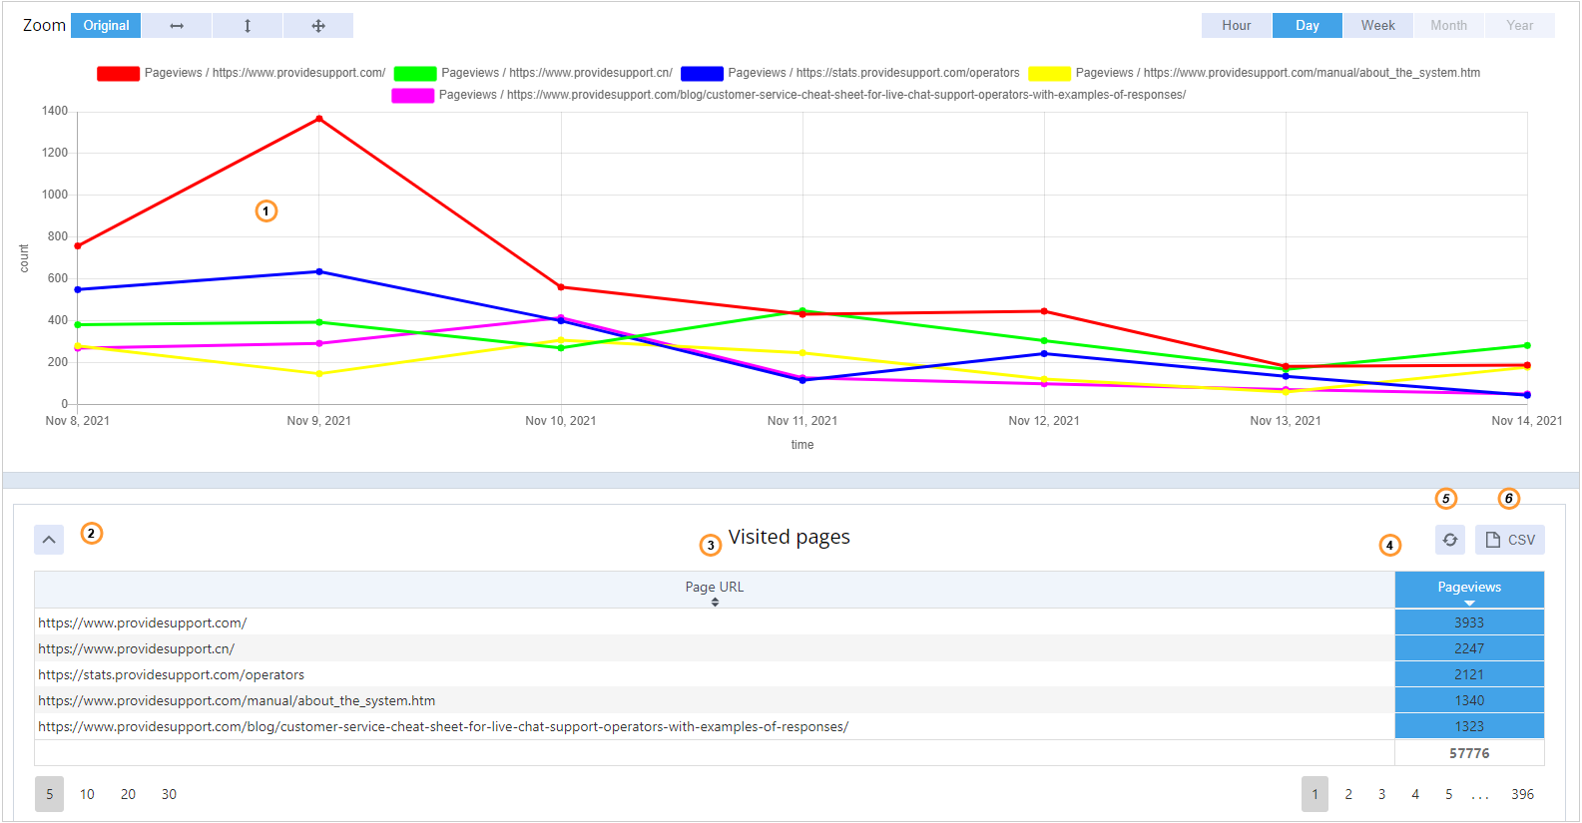Screen dimensions: 1582x823
Task: Click blue data point on Nov 9
Action: click(x=319, y=271)
